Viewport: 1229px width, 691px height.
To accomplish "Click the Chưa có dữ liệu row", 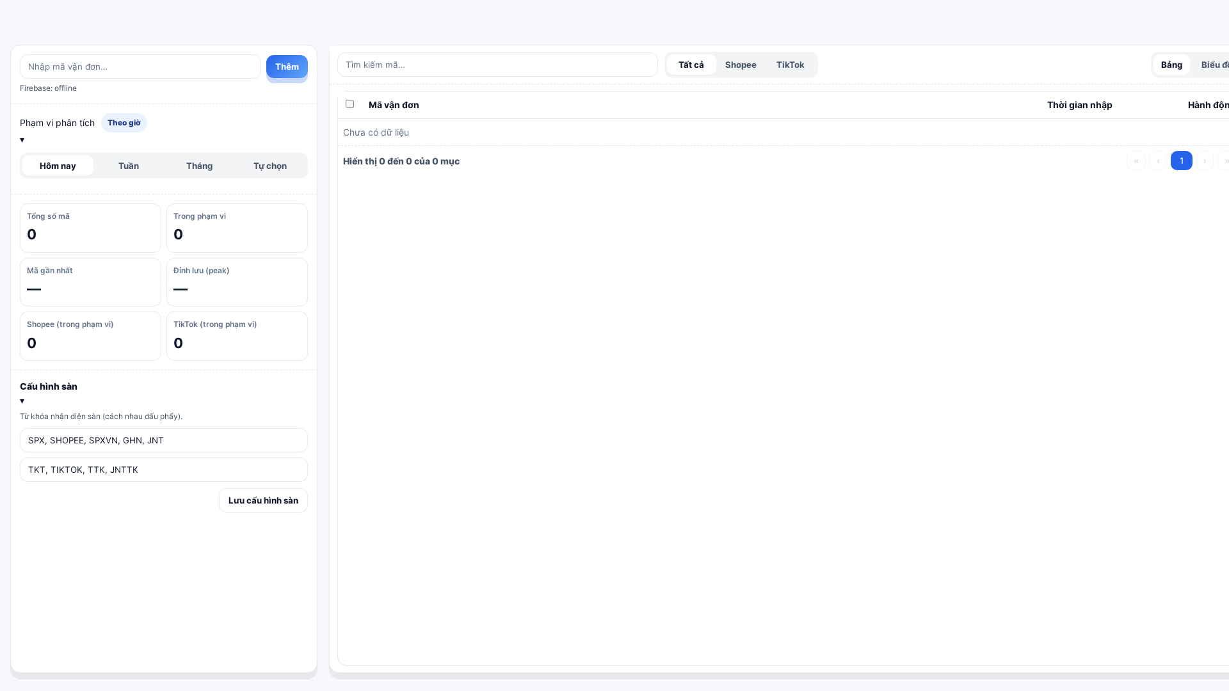I will click(x=783, y=132).
